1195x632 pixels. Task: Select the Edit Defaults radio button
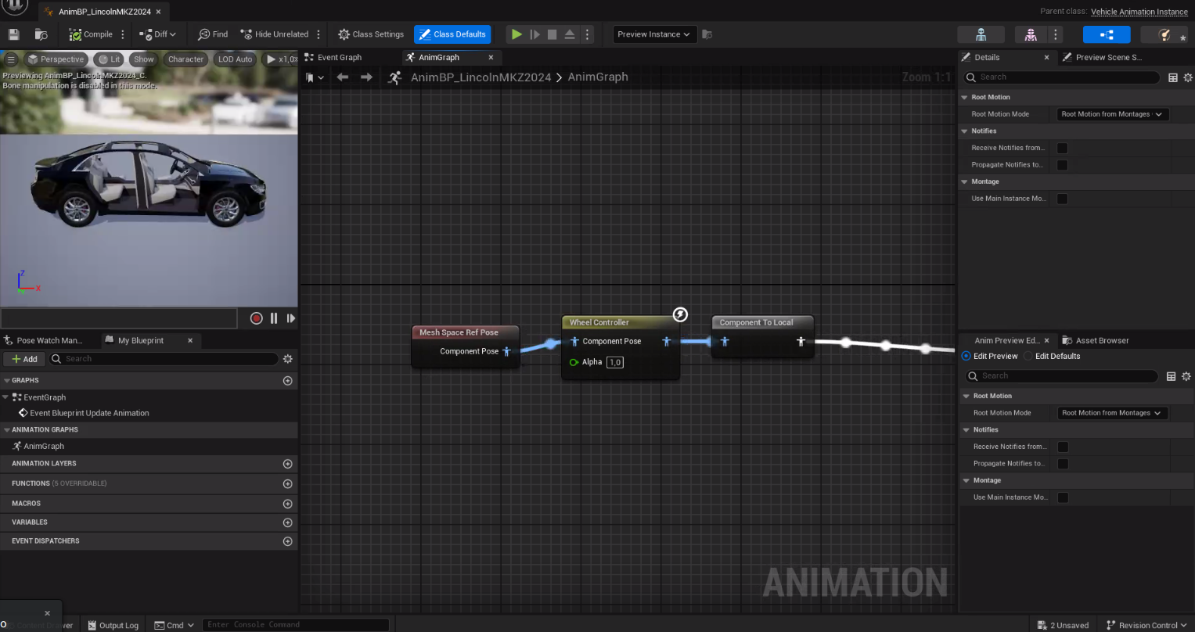click(1029, 356)
